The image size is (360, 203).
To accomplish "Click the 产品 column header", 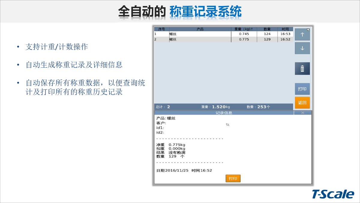I will (200, 29).
